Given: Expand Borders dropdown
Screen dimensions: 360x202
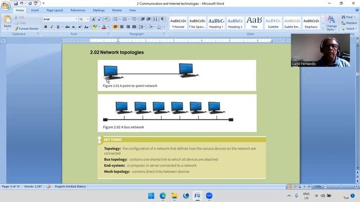Looking at the screenshot, I should click(163, 27).
